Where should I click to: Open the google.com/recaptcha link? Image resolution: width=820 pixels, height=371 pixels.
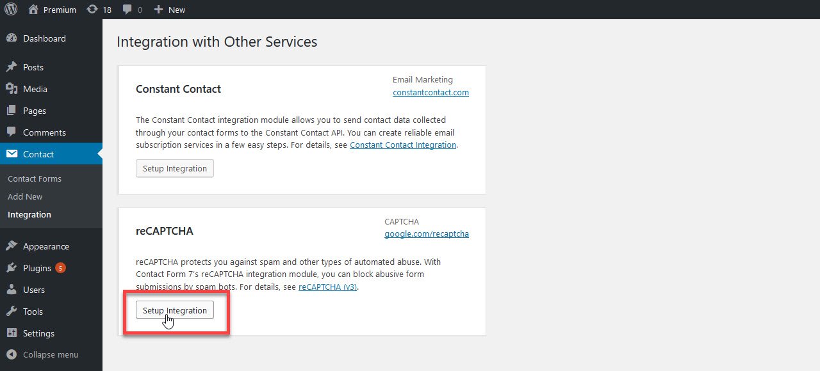pyautogui.click(x=427, y=234)
